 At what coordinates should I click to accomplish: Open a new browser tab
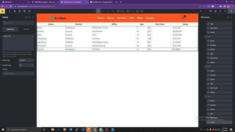121,2
